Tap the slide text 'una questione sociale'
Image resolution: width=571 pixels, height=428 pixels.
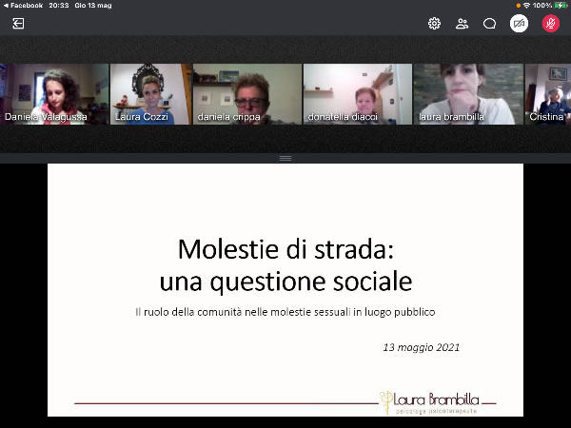click(285, 282)
